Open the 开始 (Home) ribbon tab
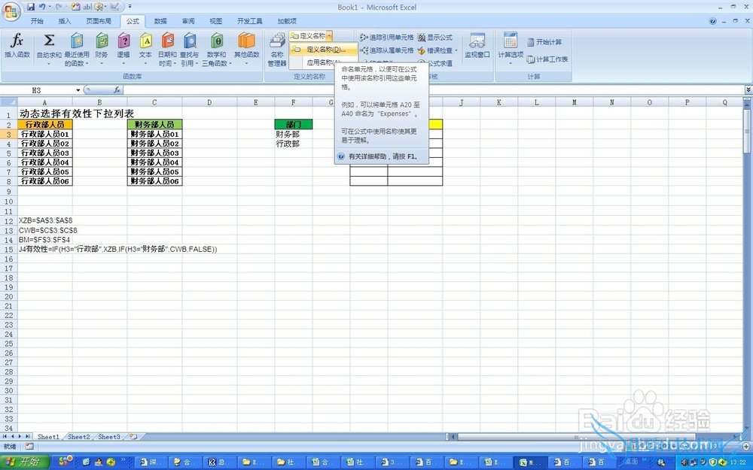 [37, 21]
